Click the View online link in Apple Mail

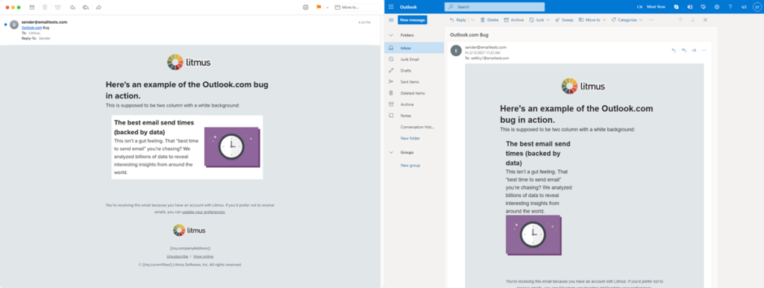[203, 257]
